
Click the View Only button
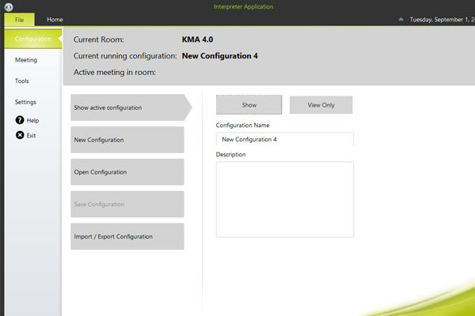(x=321, y=104)
